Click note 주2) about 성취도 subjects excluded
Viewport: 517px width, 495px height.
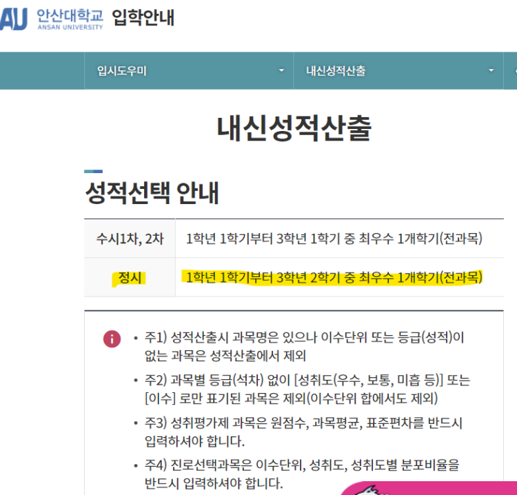coord(307,389)
